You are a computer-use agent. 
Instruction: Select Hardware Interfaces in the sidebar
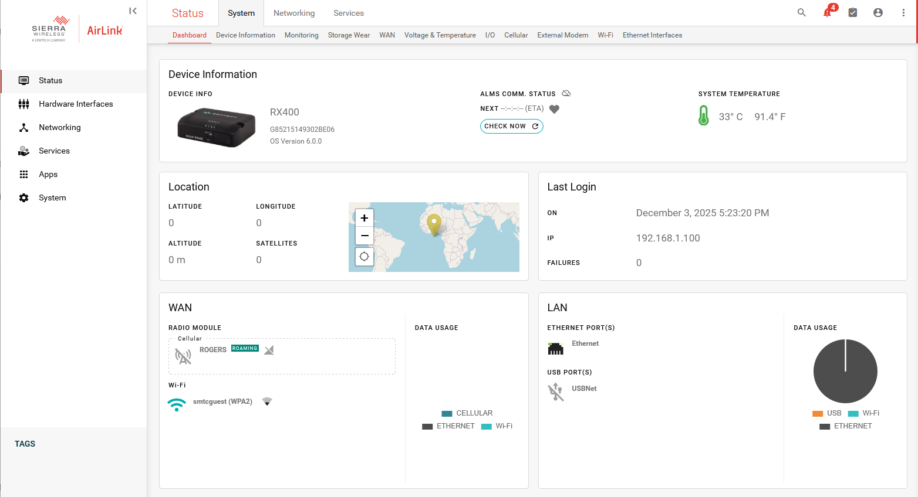[76, 104]
